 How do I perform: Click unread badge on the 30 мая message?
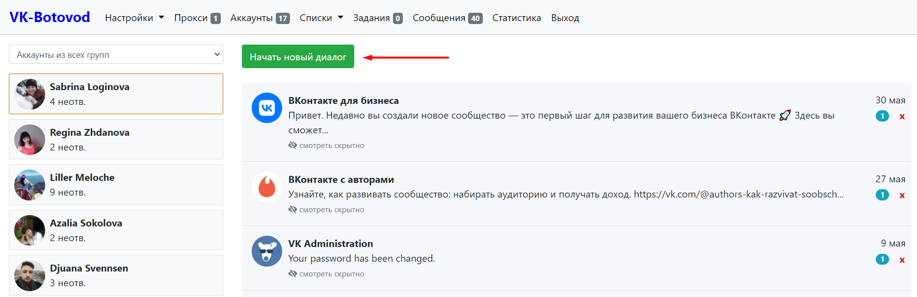pyautogui.click(x=882, y=116)
